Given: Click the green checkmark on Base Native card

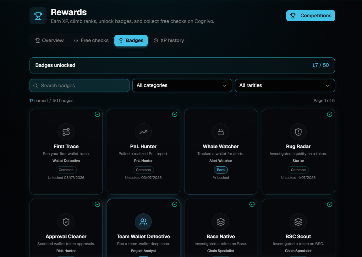Looking at the screenshot, I should 252,204.
